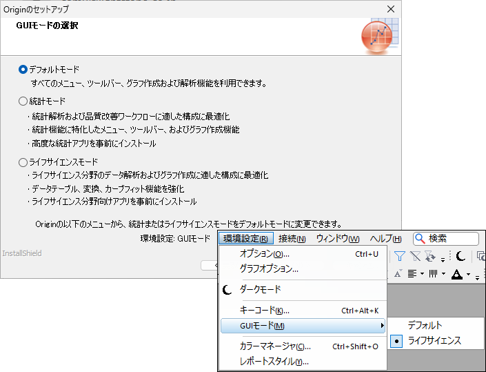Choose グラフオプション... from the menu
Screen dimensions: 486x372
[303, 268]
